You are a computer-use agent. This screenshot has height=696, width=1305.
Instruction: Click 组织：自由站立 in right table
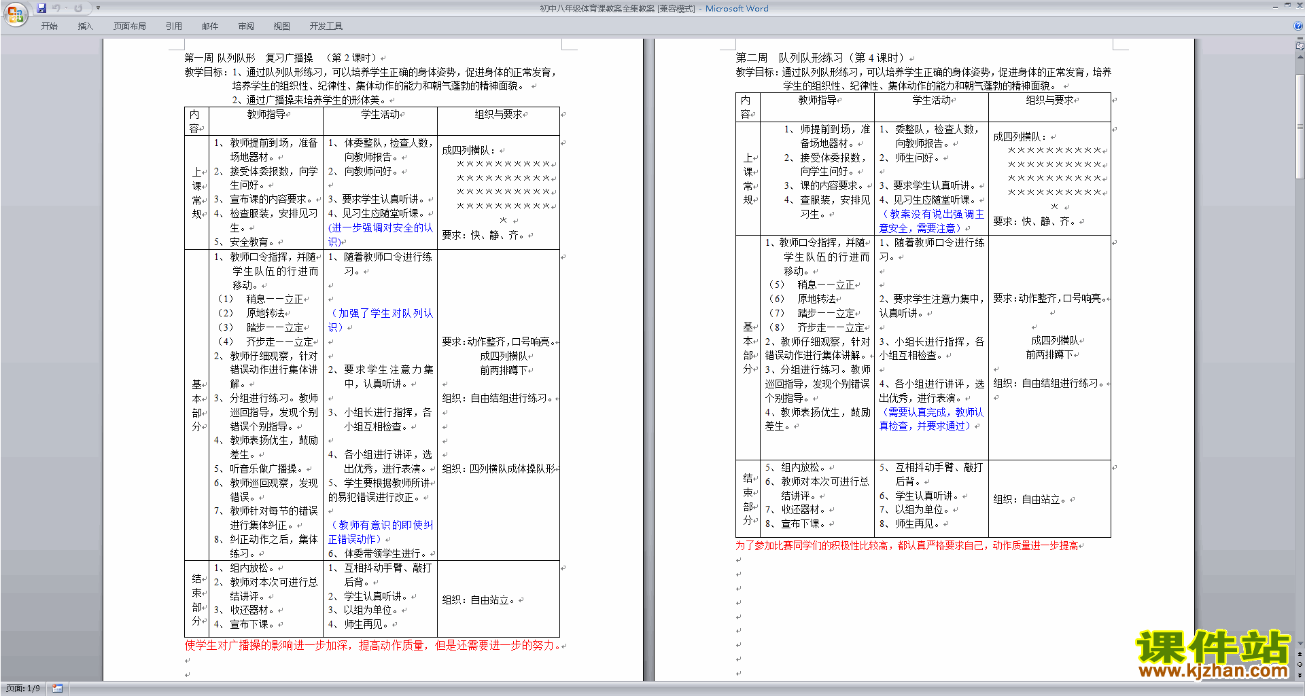pos(1031,500)
